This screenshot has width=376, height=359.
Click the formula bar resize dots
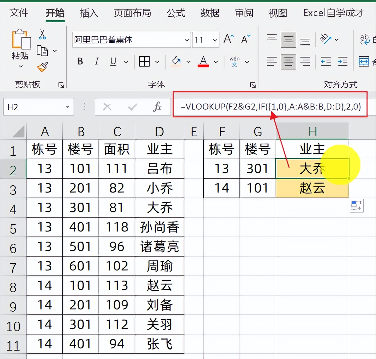point(84,107)
